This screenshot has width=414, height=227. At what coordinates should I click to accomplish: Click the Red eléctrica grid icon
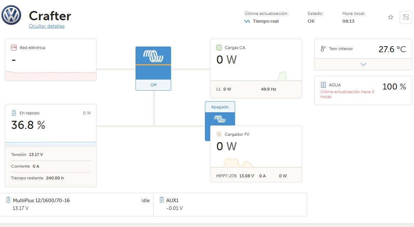pos(14,48)
